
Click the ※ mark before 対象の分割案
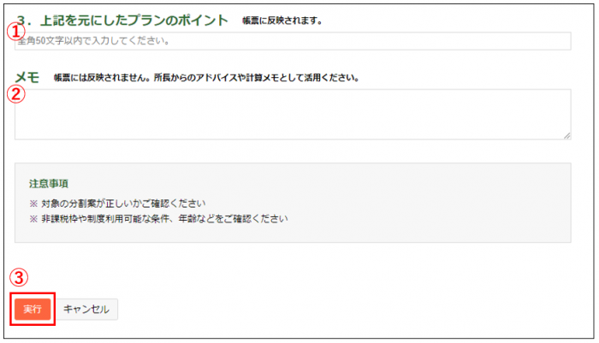tap(33, 204)
